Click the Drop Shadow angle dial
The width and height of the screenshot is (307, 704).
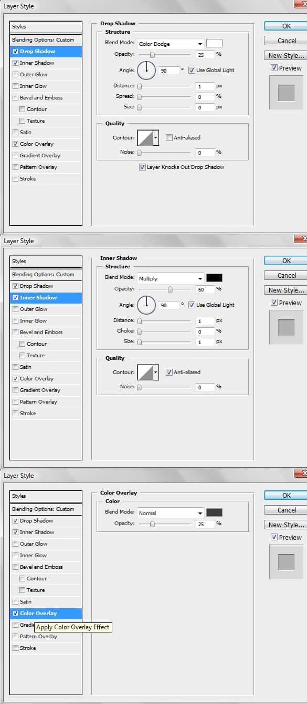point(146,70)
